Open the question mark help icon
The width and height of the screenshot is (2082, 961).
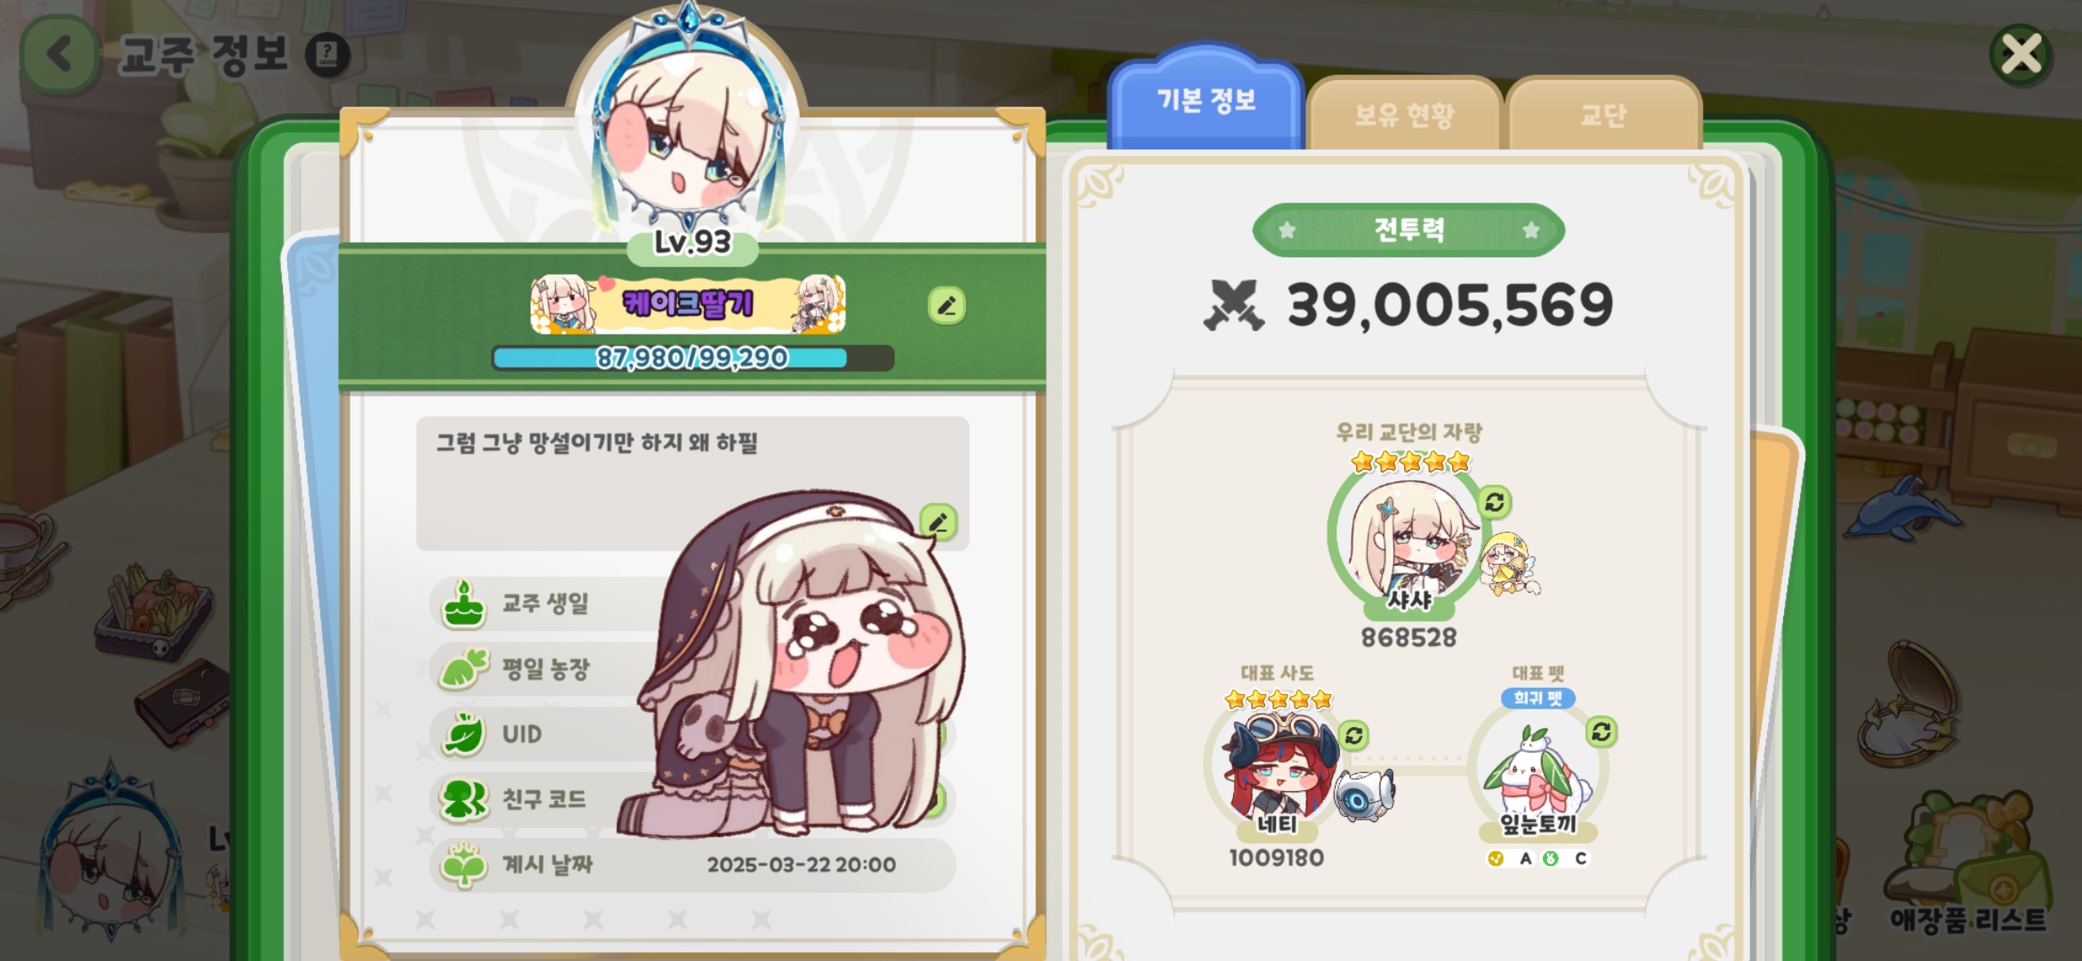(327, 55)
